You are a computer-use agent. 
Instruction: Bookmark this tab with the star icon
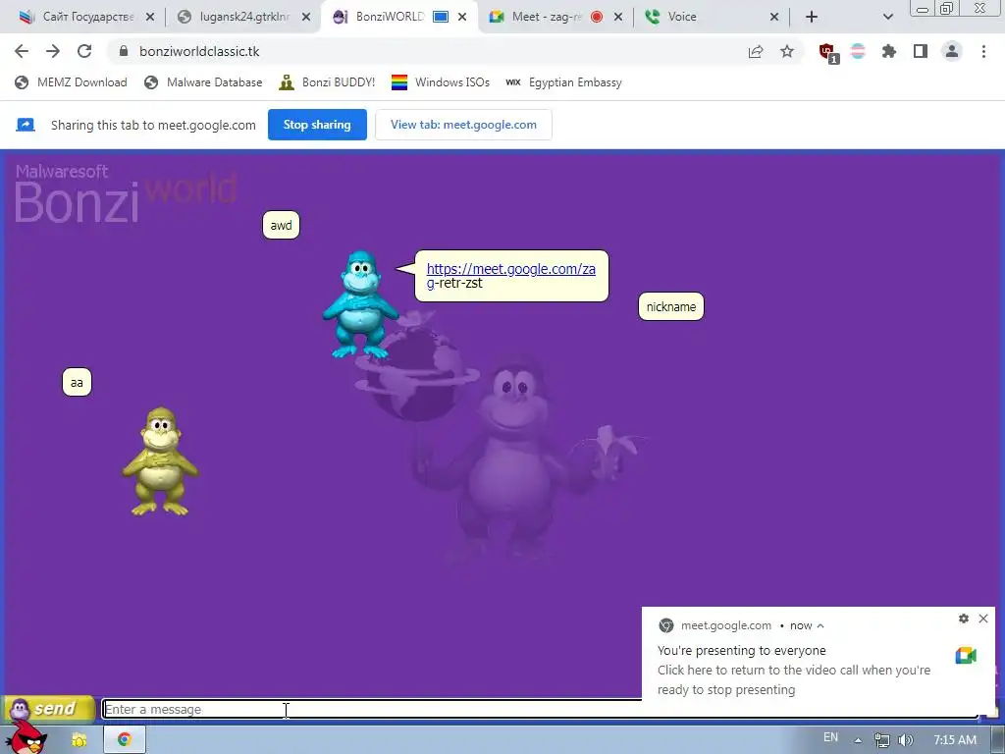pyautogui.click(x=787, y=51)
